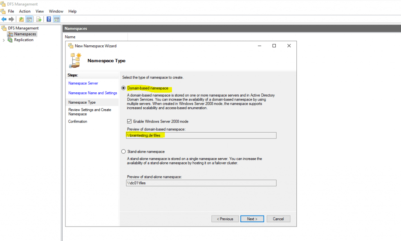Screen dimensions: 401x241
Task: Click the DFS Management icon beside the File menu
Action: pyautogui.click(x=3, y=11)
